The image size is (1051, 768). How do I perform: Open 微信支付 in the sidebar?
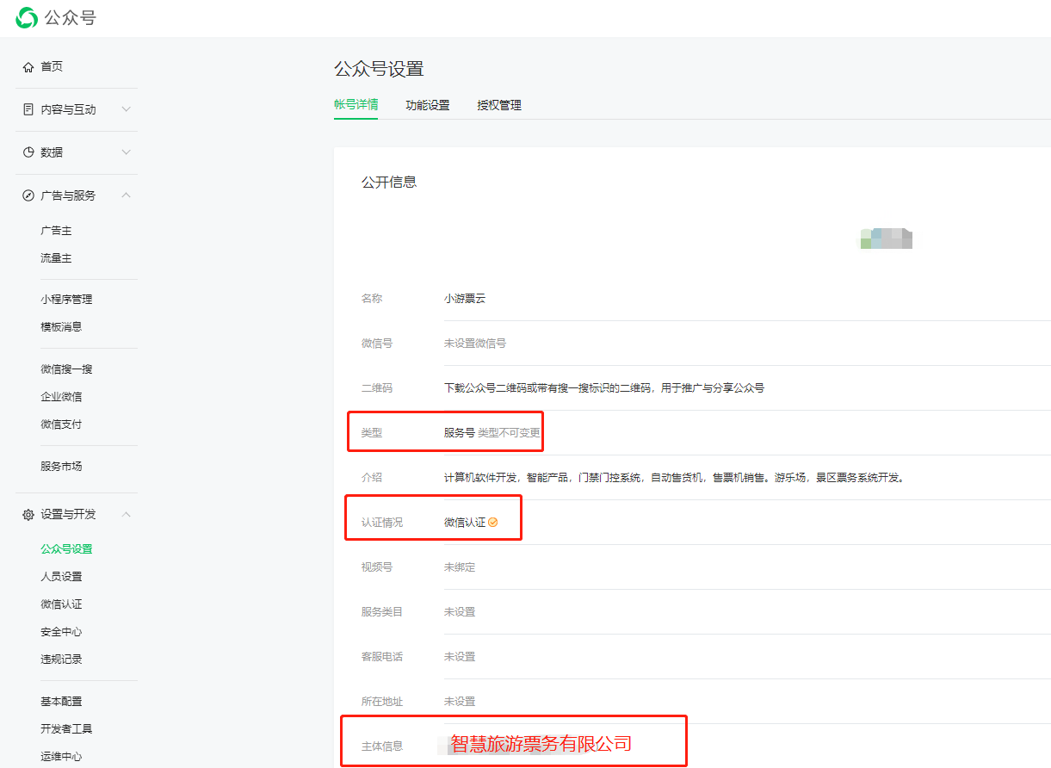(61, 424)
